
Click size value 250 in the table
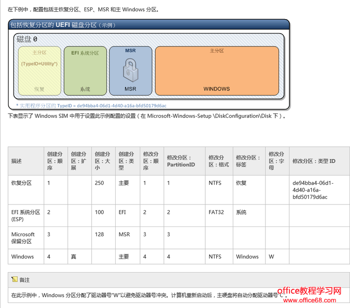point(99,183)
